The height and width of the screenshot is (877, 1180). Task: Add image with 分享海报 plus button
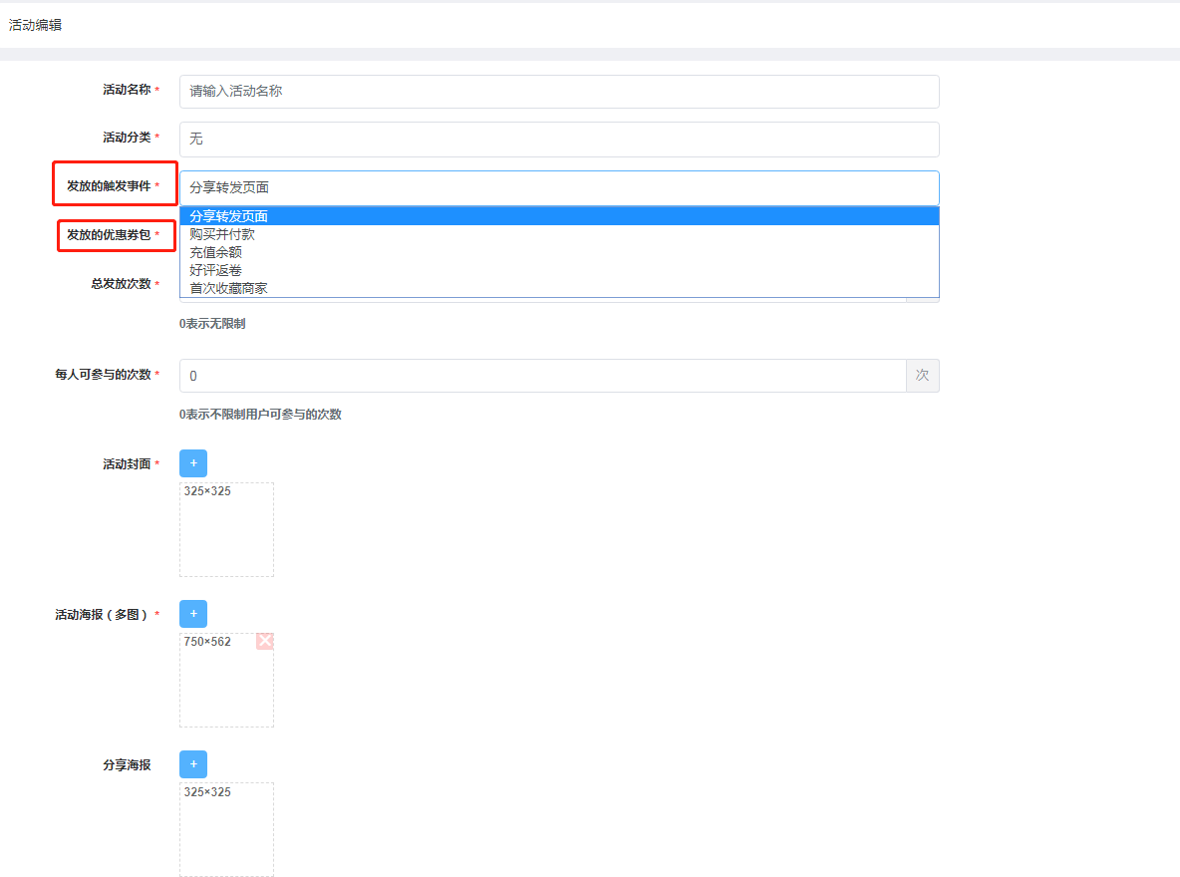click(x=193, y=764)
